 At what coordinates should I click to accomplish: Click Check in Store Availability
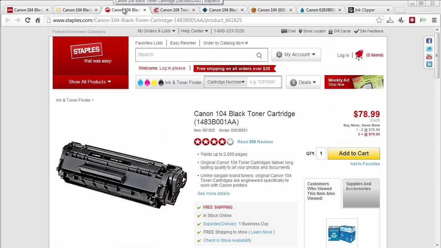point(227,240)
